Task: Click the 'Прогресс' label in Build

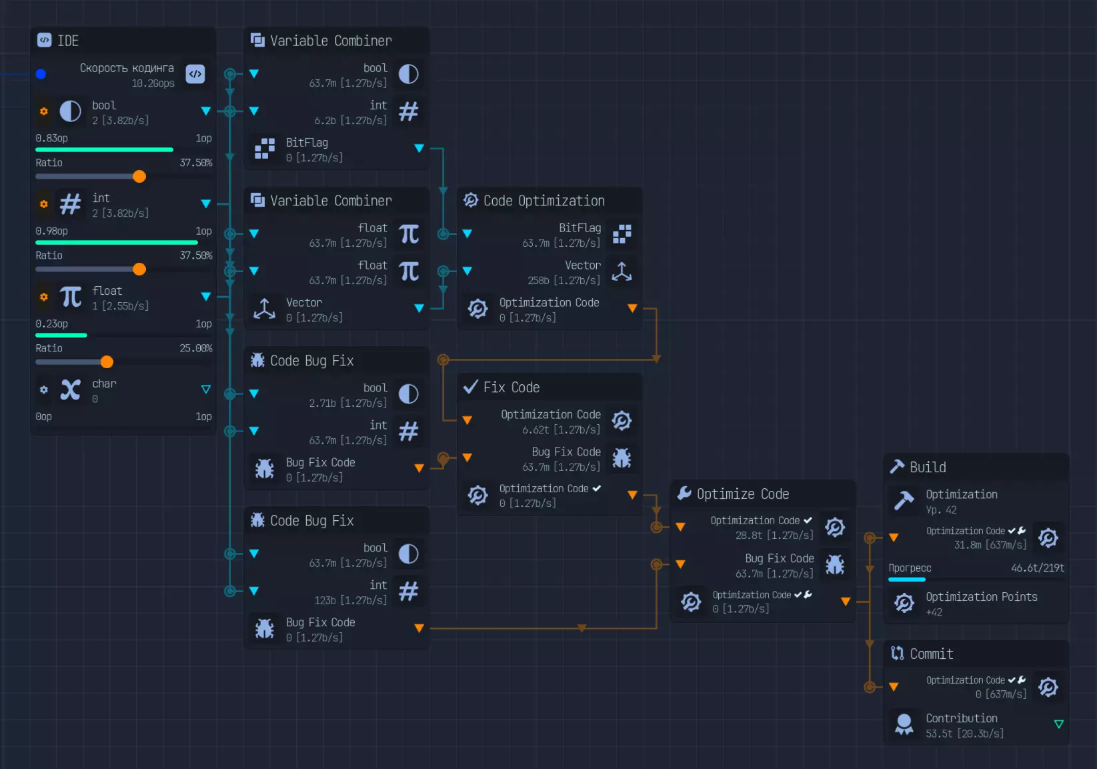Action: pyautogui.click(x=910, y=568)
